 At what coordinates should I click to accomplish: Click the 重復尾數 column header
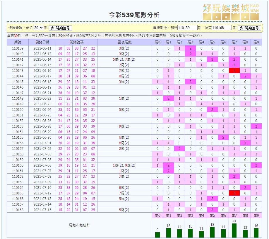[125, 43]
